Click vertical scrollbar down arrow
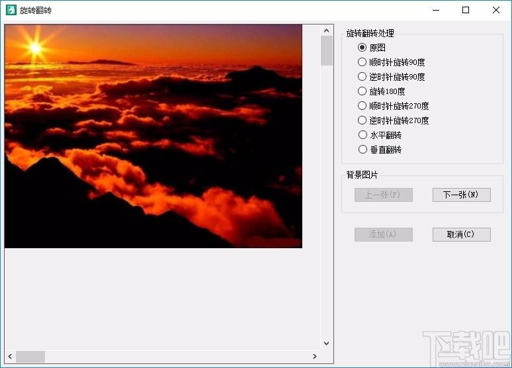Image resolution: width=512 pixels, height=368 pixels. pos(327,344)
